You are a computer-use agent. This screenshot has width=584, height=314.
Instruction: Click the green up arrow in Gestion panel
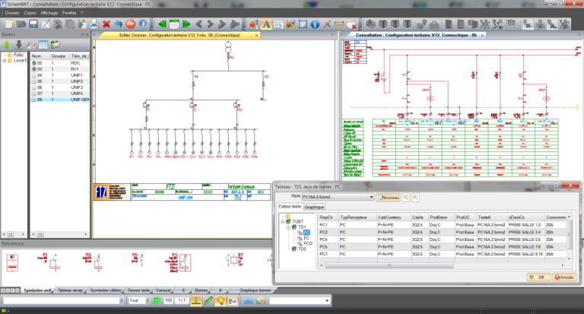tap(8, 45)
